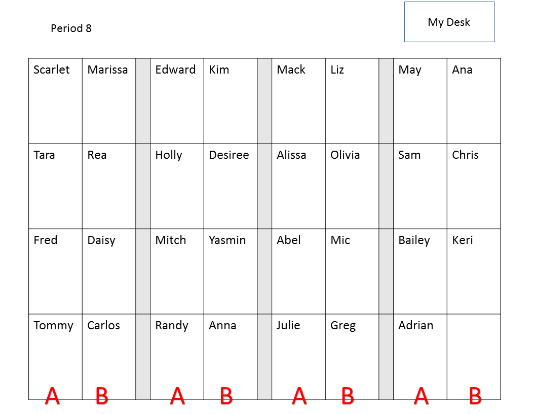Select the Period 8 label
Image resolution: width=535 pixels, height=414 pixels.
(71, 28)
